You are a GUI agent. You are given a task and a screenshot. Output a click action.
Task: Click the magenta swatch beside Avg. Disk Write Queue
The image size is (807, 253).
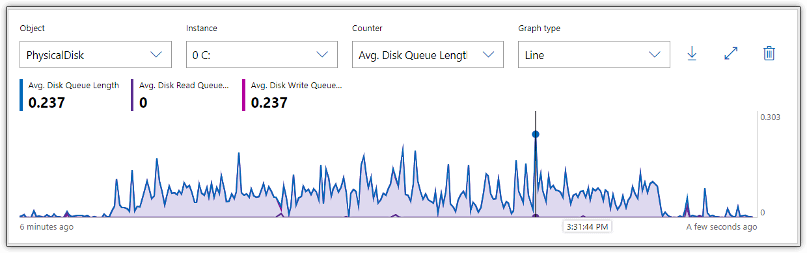click(244, 95)
